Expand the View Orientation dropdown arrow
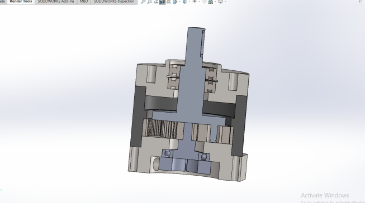The image size is (365, 203). [179, 2]
